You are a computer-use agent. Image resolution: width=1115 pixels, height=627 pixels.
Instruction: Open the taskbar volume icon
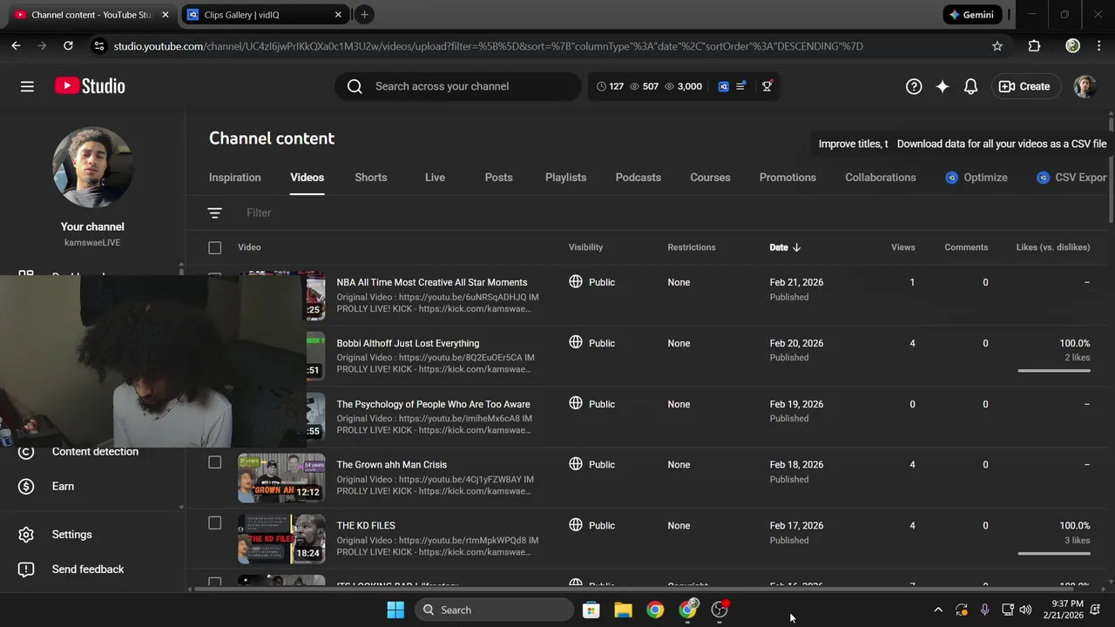click(1025, 610)
